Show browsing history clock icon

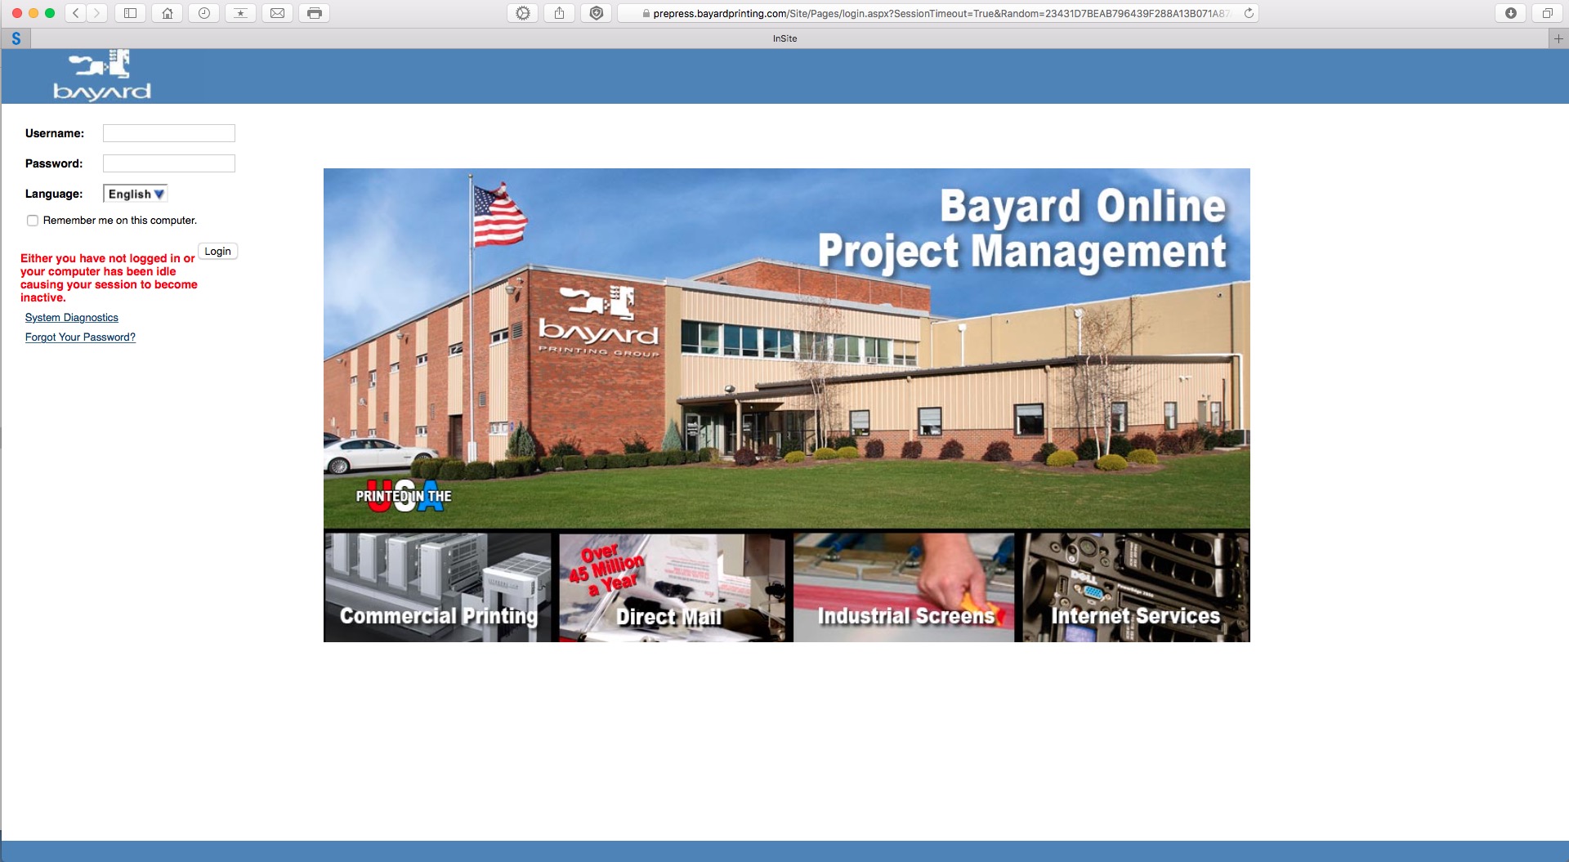tap(203, 13)
